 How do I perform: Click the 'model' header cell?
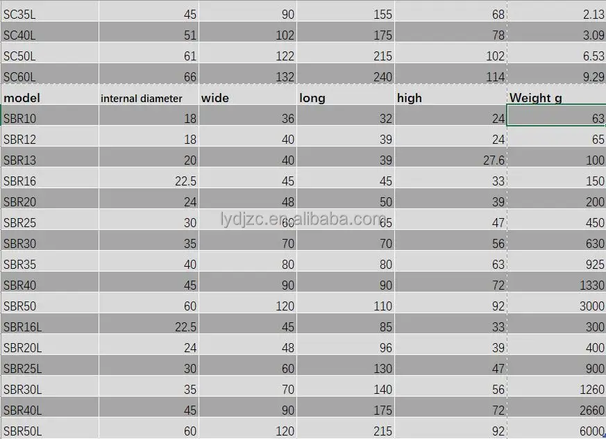(49, 98)
